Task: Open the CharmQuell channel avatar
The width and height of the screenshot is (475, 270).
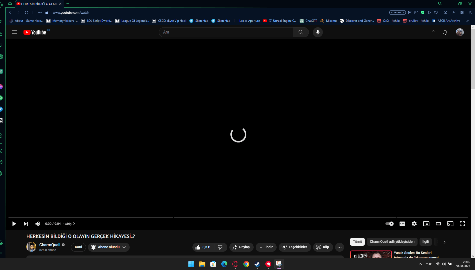Action: [x=31, y=247]
